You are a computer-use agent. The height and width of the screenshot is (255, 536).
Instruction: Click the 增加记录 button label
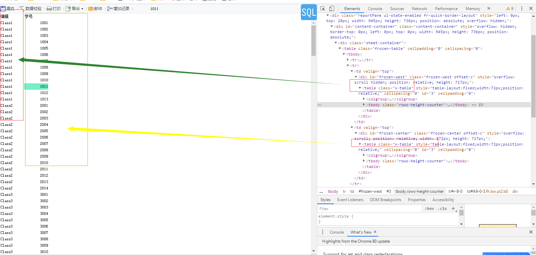click(121, 9)
